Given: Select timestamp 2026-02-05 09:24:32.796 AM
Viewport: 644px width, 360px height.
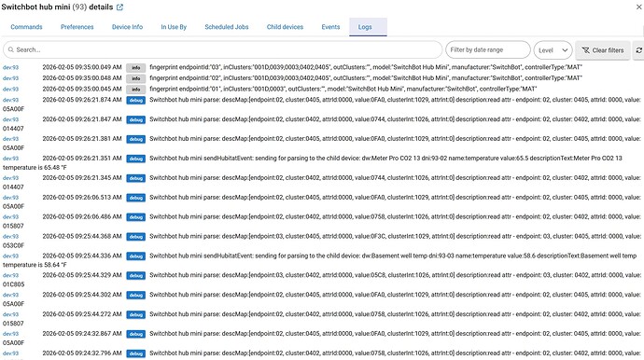Looking at the screenshot, I should (x=82, y=353).
